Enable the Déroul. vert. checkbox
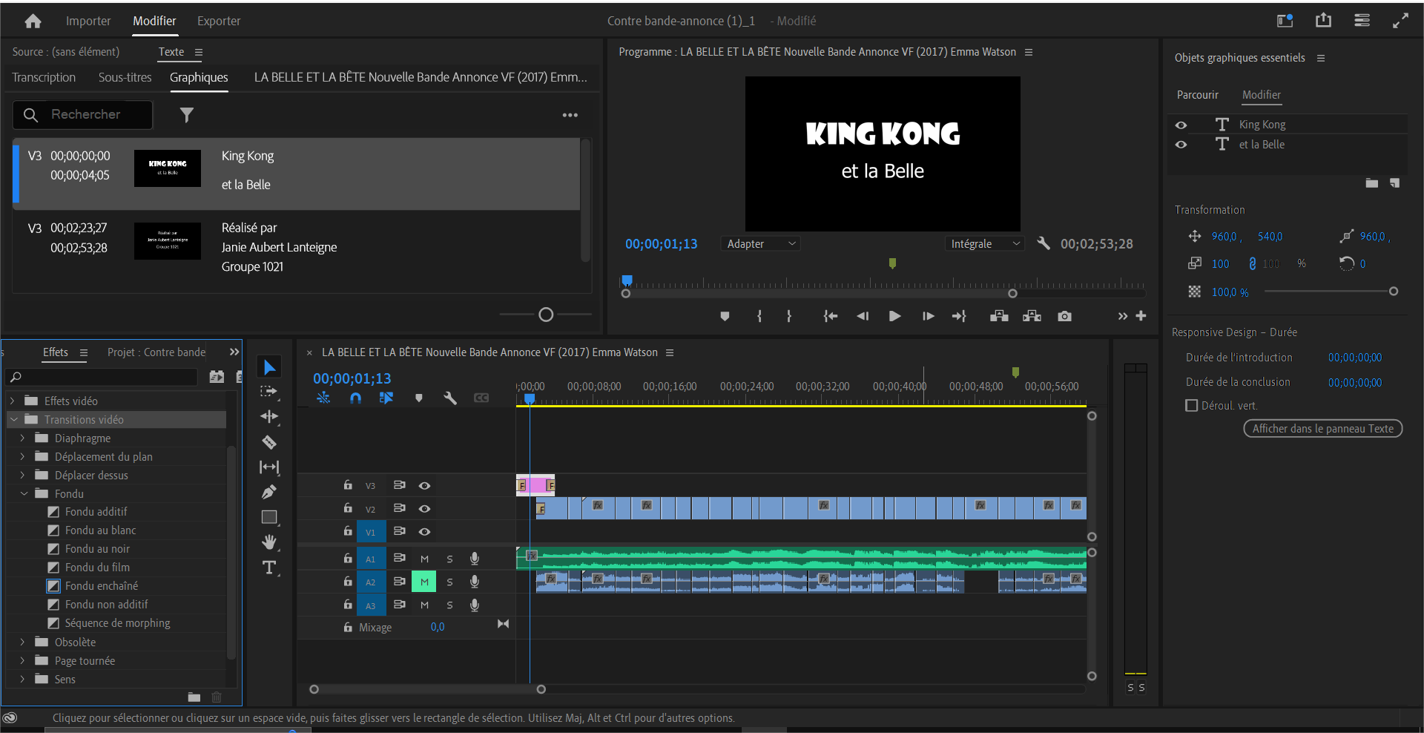The image size is (1424, 733). [1192, 406]
